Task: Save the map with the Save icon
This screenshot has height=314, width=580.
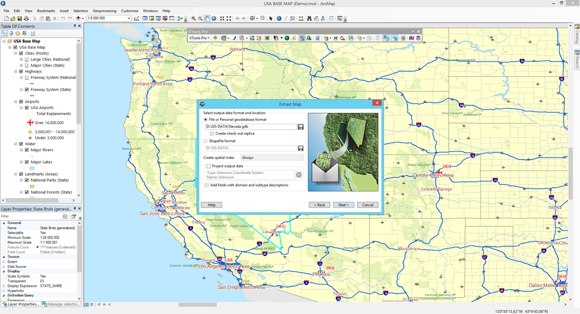Action: (x=19, y=18)
